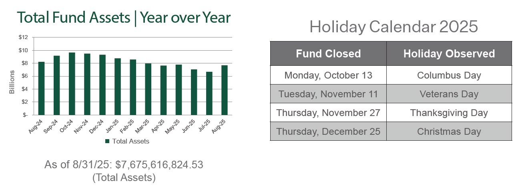Select the Columbus Day cell
Viewport: 522px width, 187px height.
coord(449,75)
